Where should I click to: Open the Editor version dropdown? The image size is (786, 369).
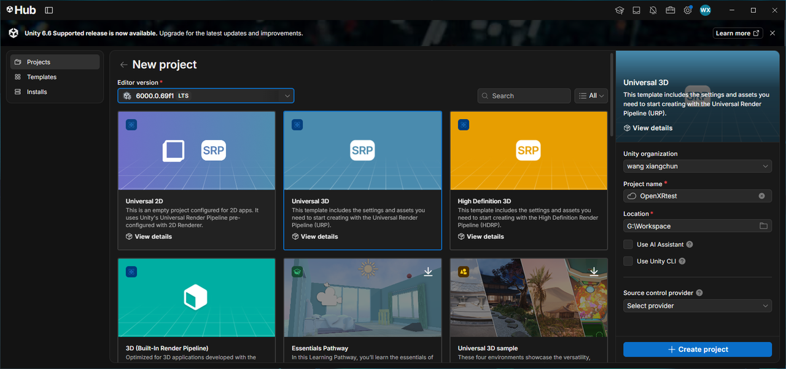[x=206, y=96]
